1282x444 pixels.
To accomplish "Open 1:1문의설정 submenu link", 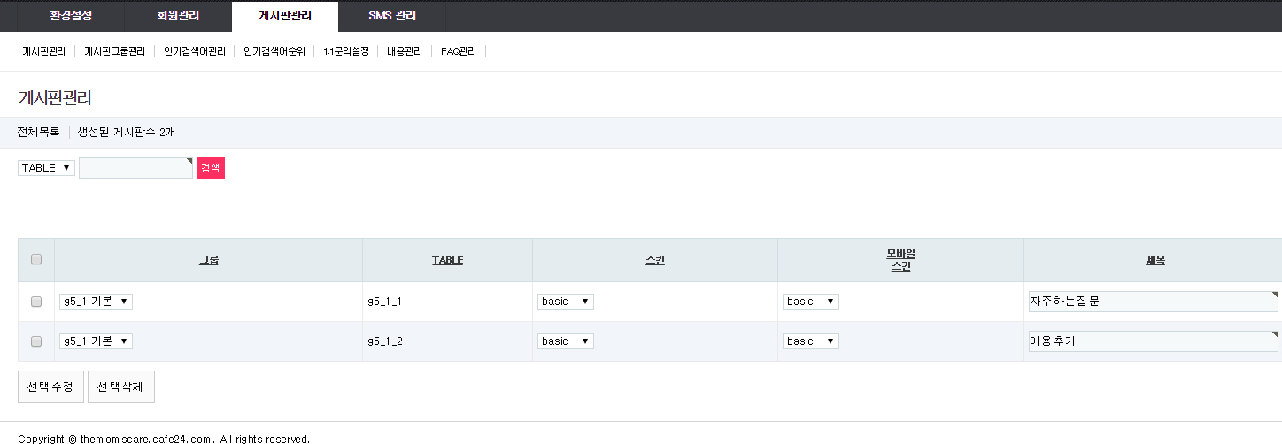I will click(346, 51).
